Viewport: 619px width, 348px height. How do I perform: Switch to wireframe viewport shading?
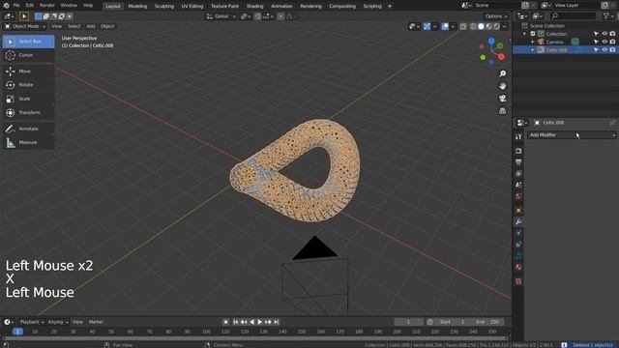[473, 26]
